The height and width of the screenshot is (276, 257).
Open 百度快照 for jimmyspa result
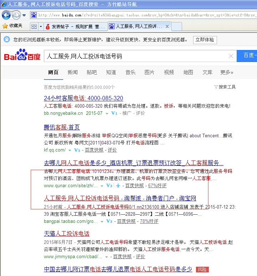click(122, 257)
